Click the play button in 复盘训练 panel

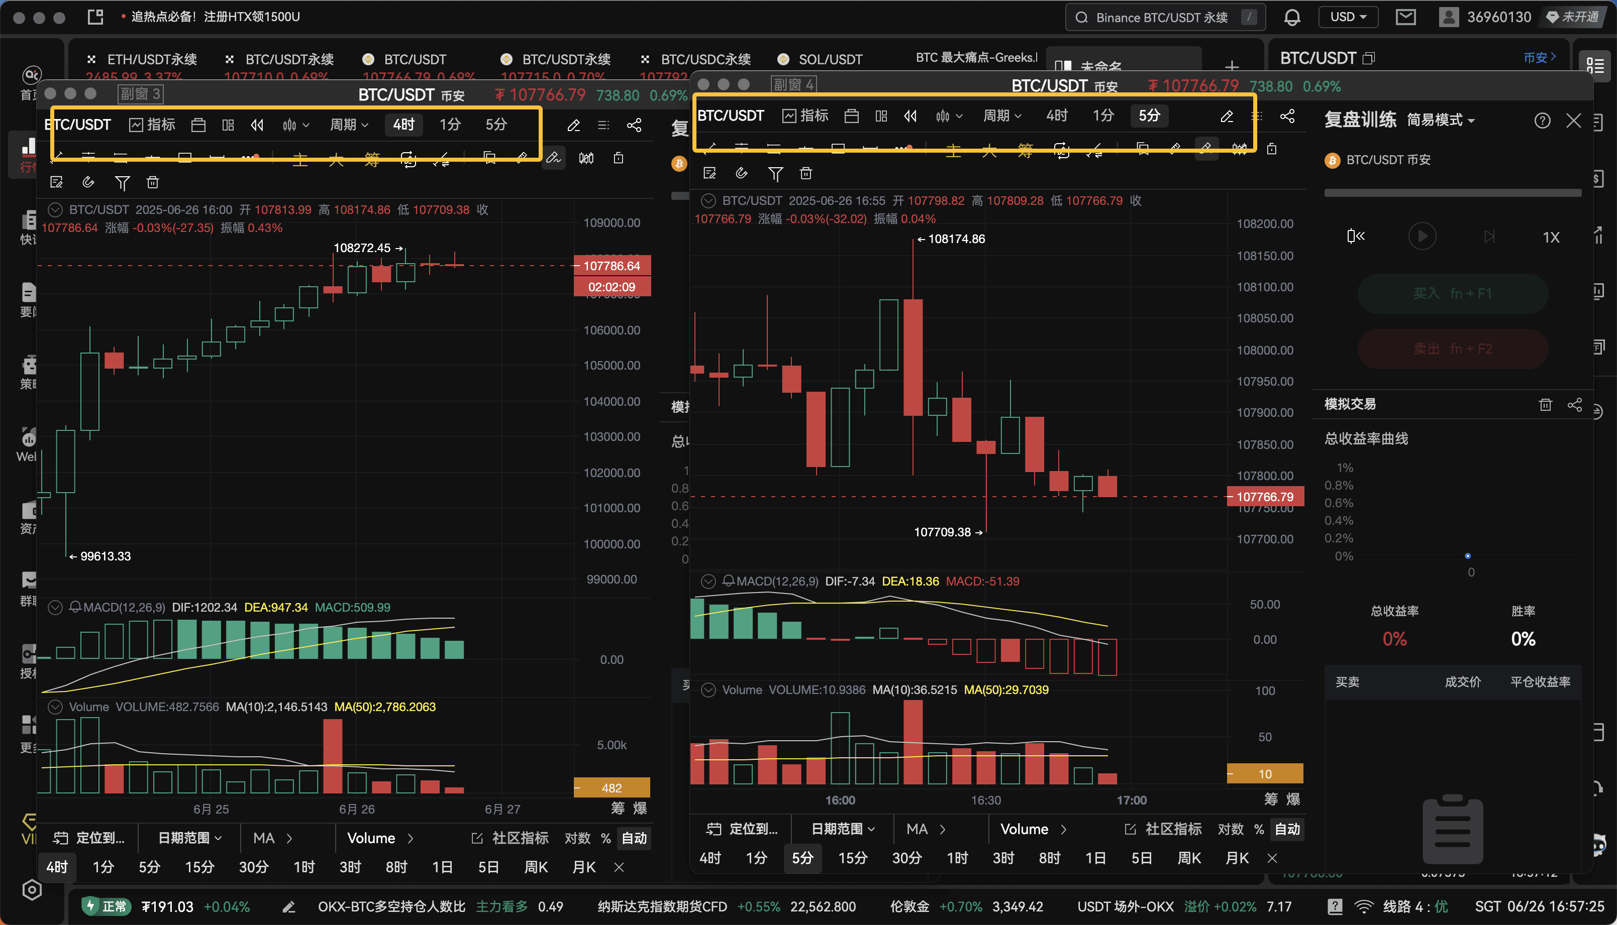1422,237
